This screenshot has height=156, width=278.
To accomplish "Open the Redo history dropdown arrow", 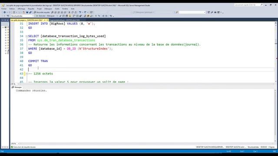I will (x=88, y=12).
